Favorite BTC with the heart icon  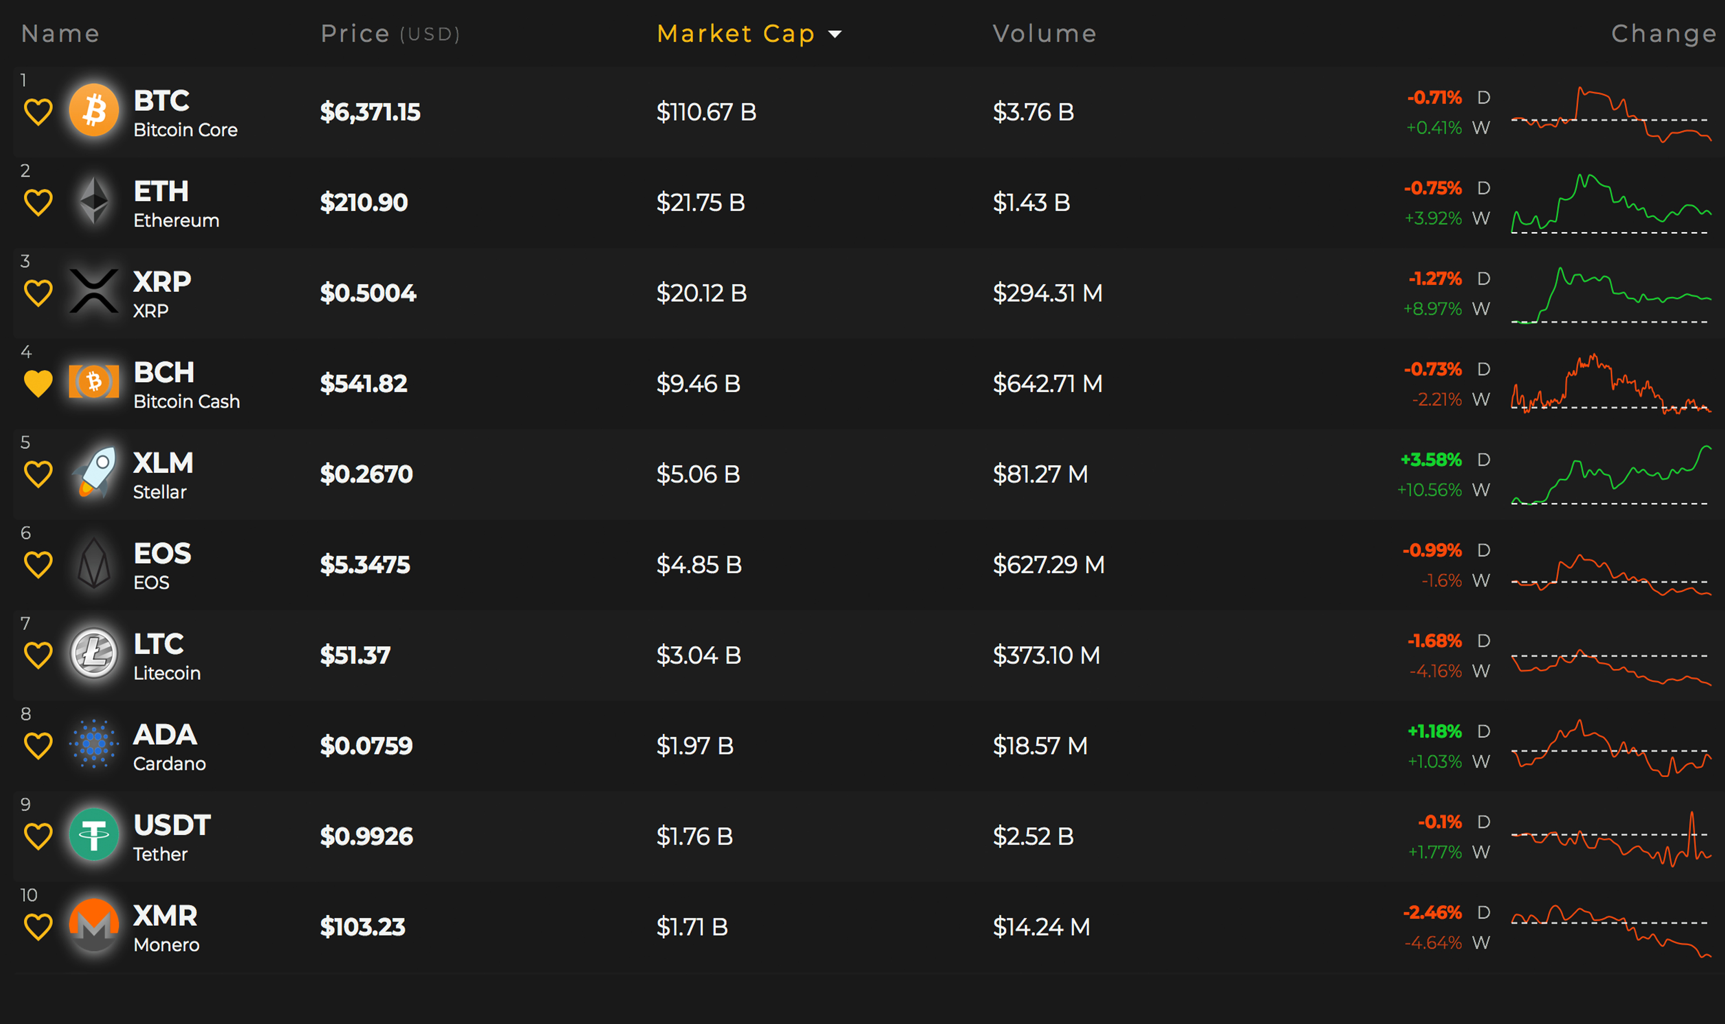click(x=38, y=112)
